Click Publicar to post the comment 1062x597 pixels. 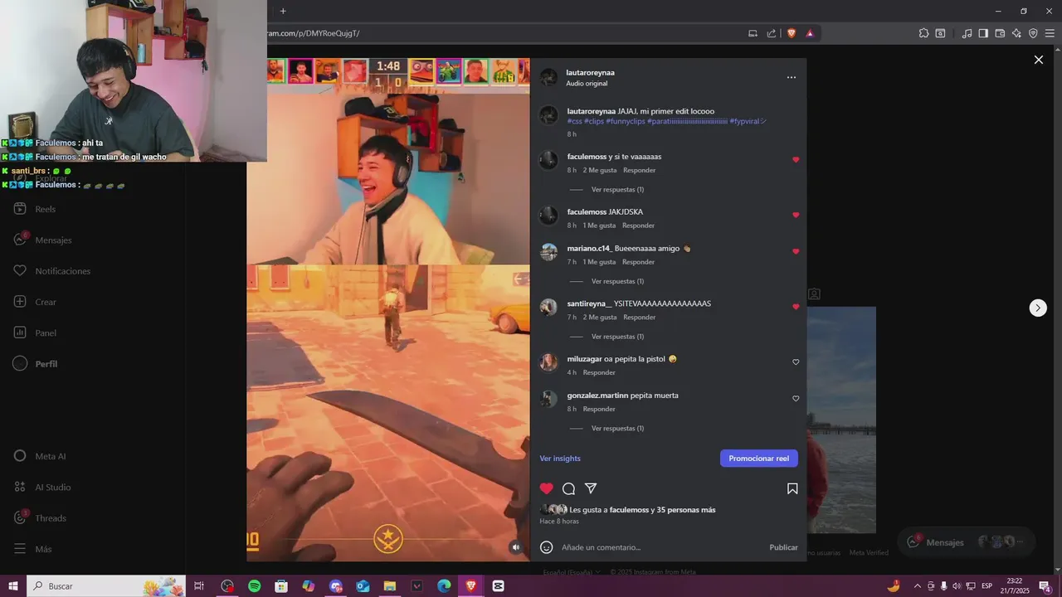tap(783, 547)
